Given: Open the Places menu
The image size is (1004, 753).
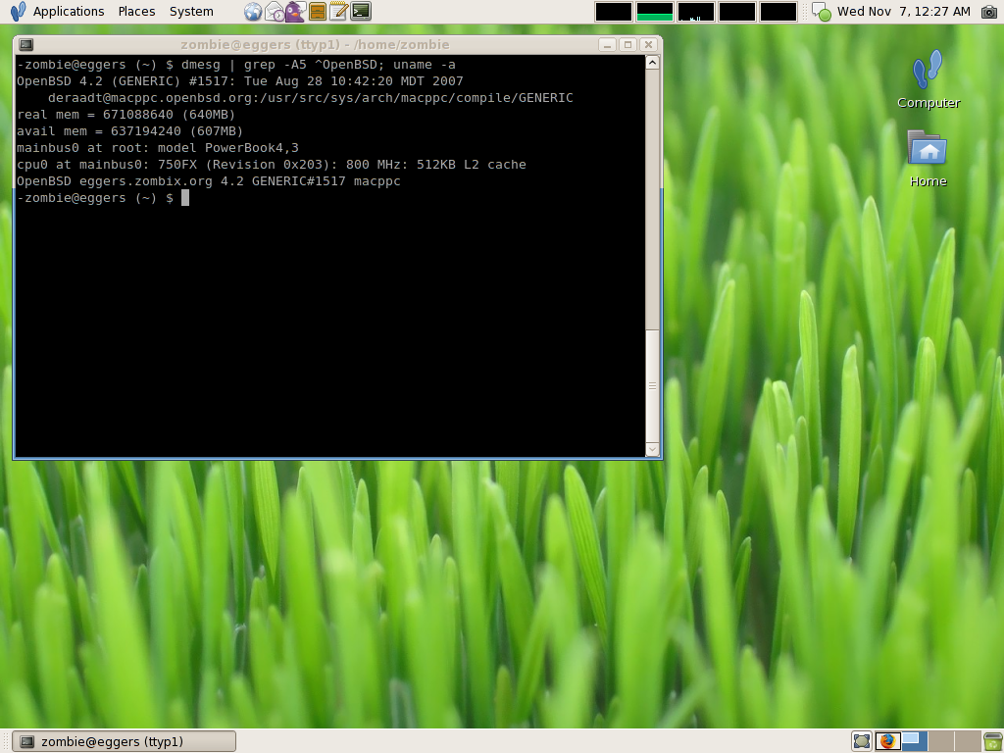Looking at the screenshot, I should (x=136, y=12).
